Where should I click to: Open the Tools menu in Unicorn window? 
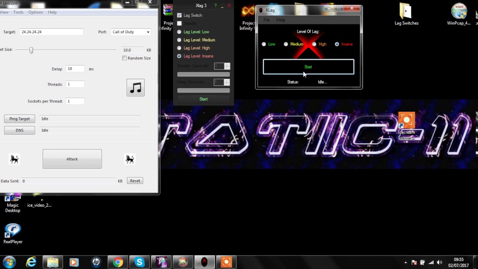18,12
